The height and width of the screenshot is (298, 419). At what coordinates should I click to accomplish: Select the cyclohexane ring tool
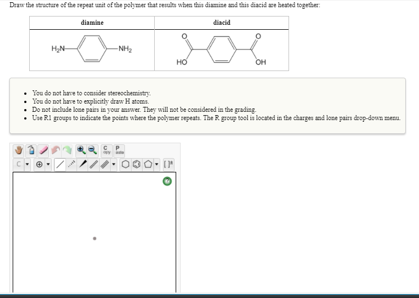click(x=126, y=164)
